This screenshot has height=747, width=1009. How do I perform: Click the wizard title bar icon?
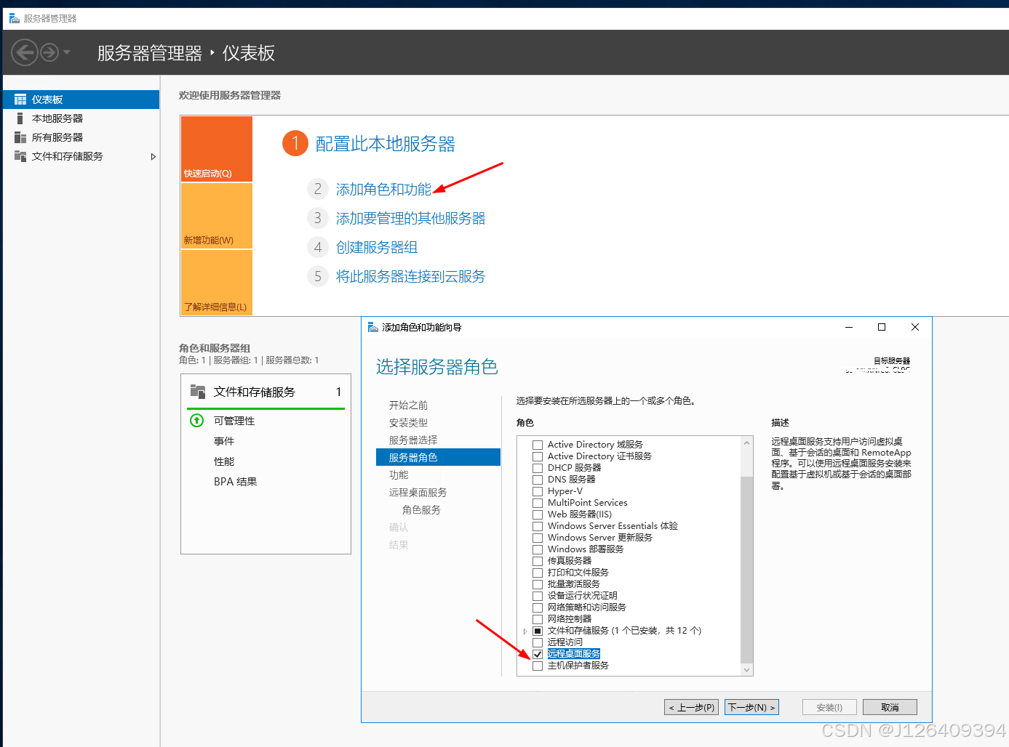pyautogui.click(x=373, y=327)
